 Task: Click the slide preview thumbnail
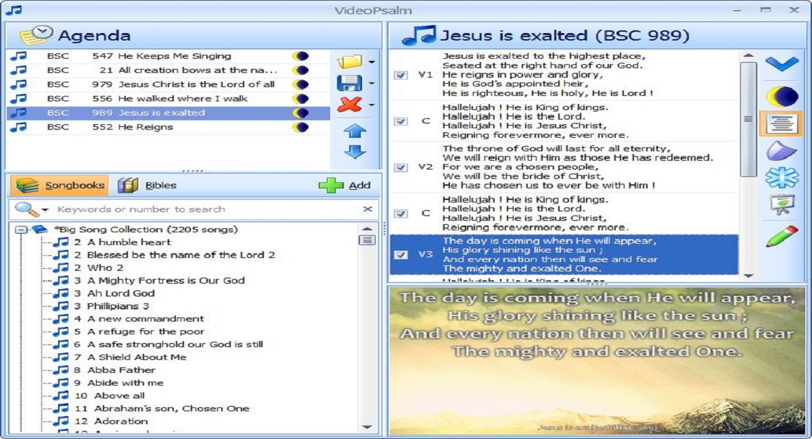pos(597,361)
